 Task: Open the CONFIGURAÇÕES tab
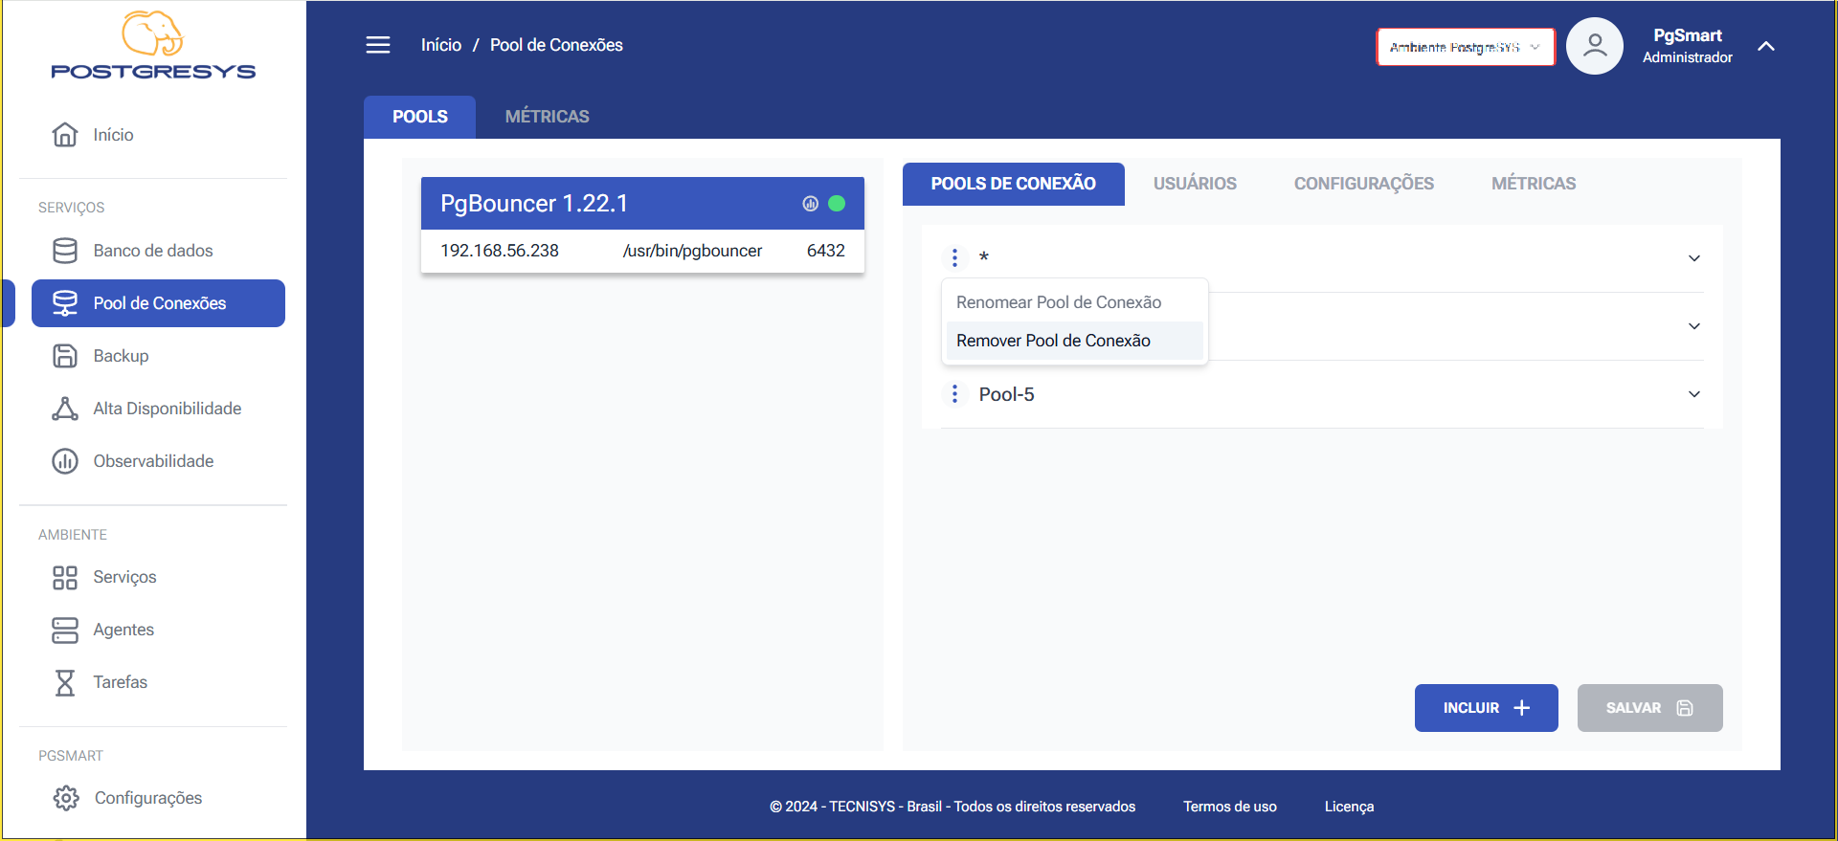(1364, 184)
